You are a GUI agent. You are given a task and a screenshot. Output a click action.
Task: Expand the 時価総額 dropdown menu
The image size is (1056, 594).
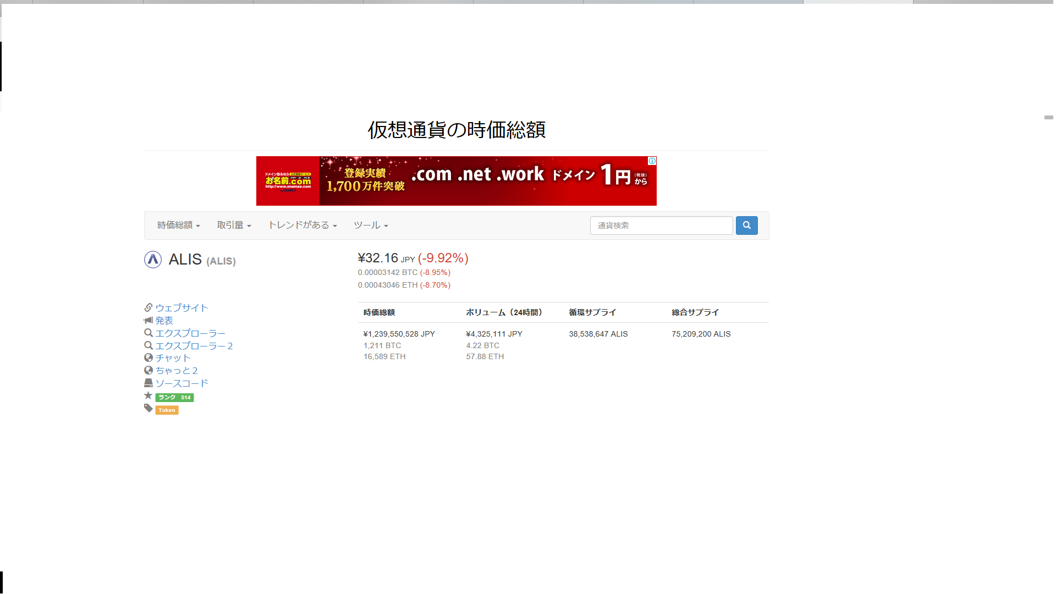[178, 226]
